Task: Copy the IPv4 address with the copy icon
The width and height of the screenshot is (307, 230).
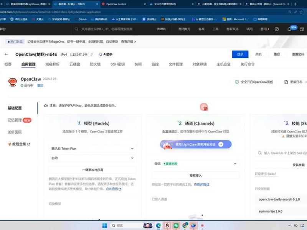Action: tap(92, 54)
